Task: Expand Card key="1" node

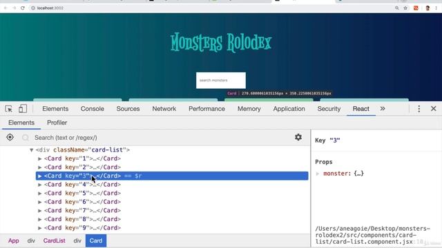Action: (x=40, y=159)
